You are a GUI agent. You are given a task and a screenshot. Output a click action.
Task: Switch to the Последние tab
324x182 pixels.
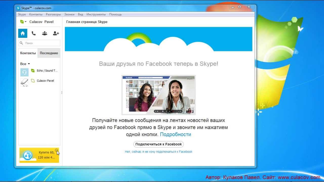[49, 53]
